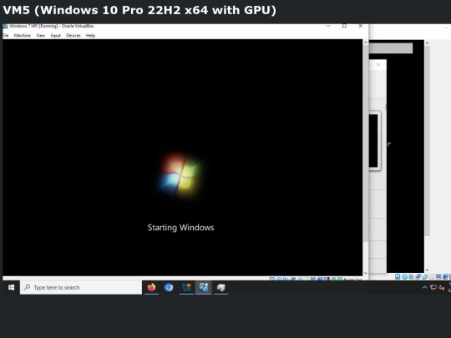Click the rear VM hard disk status icon
The width and height of the screenshot is (451, 338).
398,276
